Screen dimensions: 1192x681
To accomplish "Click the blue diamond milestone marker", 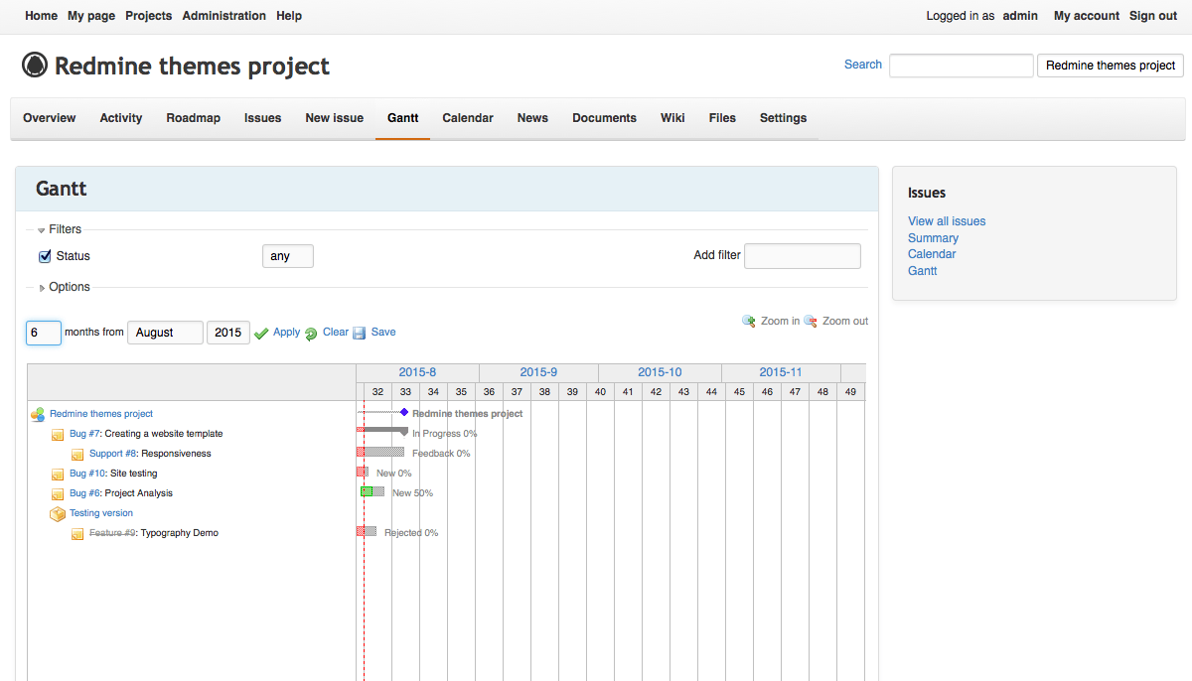I will (404, 412).
